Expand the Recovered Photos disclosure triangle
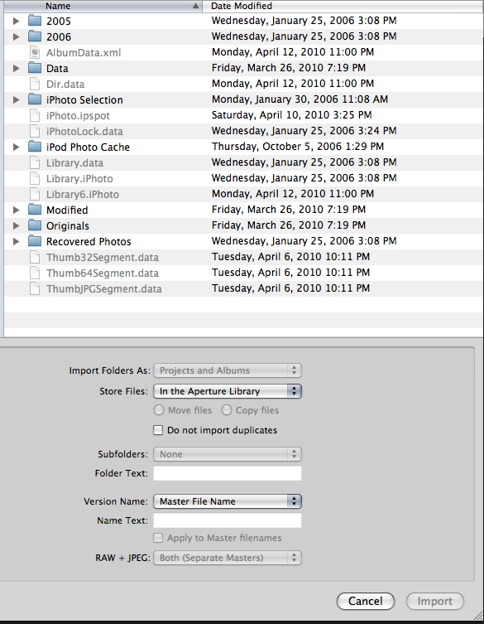Image resolution: width=484 pixels, height=624 pixels. 16,241
